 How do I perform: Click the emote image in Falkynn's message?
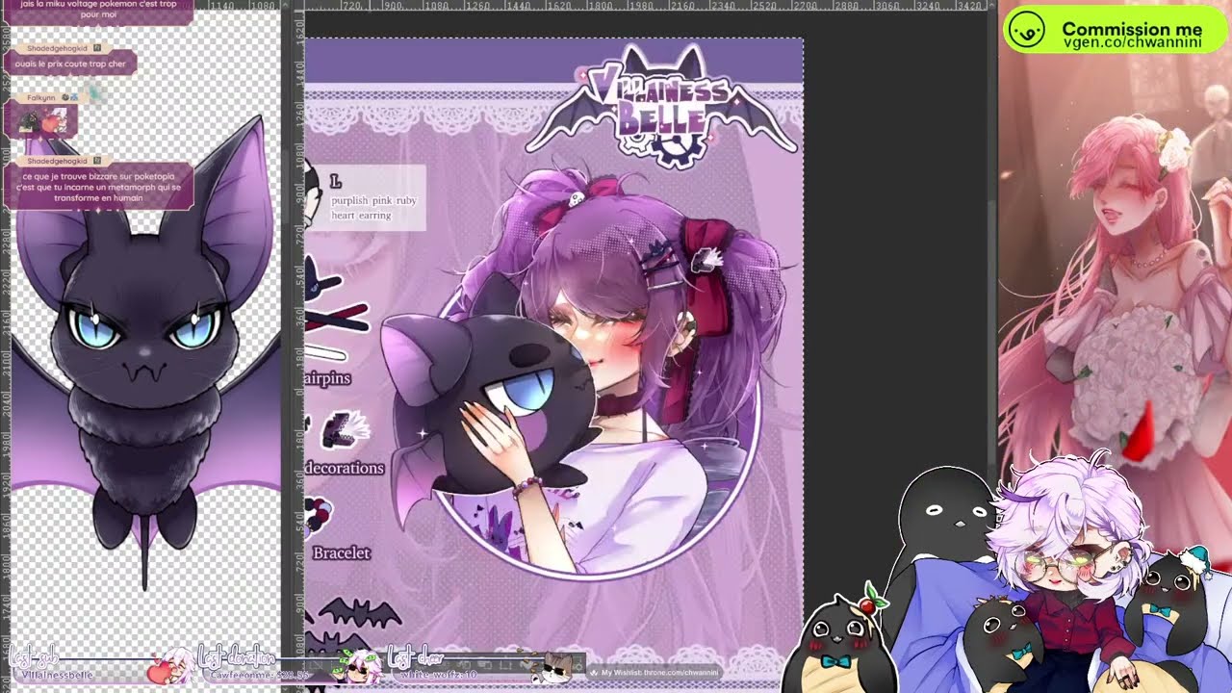point(40,121)
